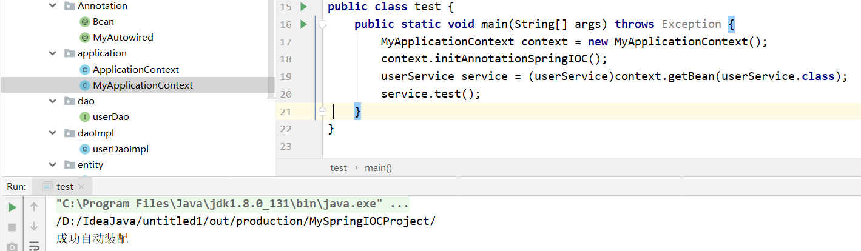Open the userDaoImpl class
This screenshot has height=251, width=861.
coord(121,149)
